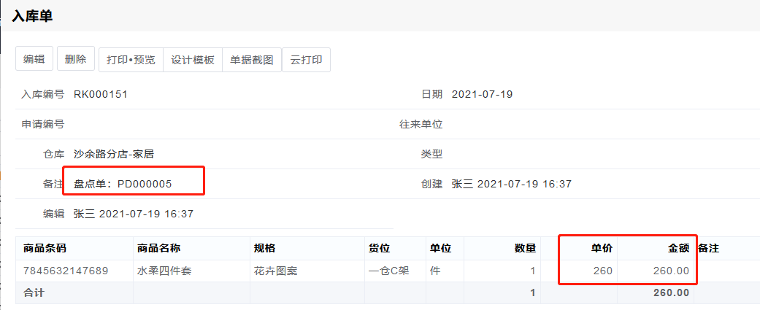Open 打印•预览 for this receipt
Image resolution: width=760 pixels, height=310 pixels.
point(131,60)
